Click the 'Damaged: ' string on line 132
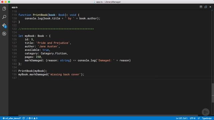This screenshot has height=120, width=214. pyautogui.click(x=106, y=60)
